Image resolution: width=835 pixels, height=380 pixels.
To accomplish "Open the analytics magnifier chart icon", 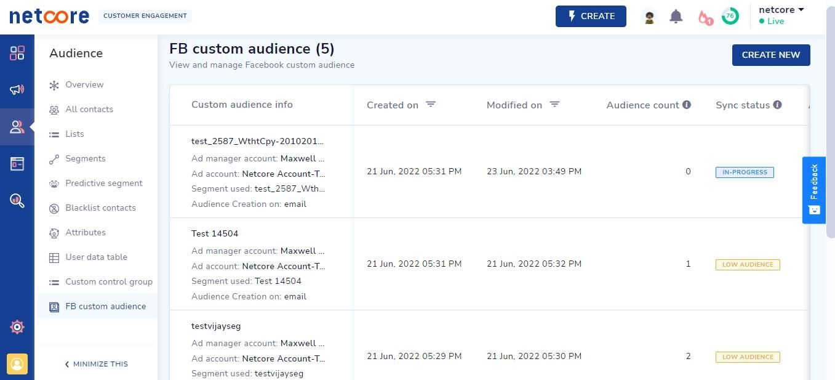I will 17,200.
